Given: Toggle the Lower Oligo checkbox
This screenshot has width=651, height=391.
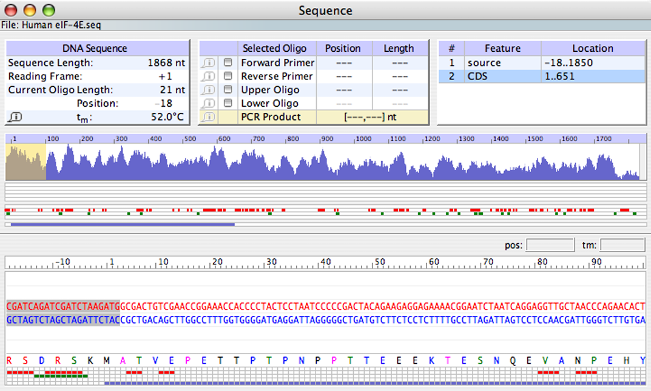Looking at the screenshot, I should point(228,103).
